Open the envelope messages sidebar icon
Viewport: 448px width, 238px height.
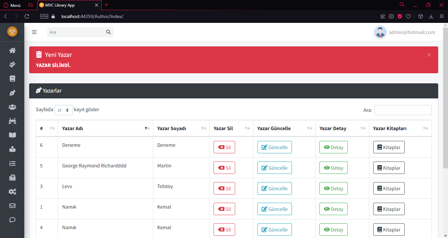[12, 206]
